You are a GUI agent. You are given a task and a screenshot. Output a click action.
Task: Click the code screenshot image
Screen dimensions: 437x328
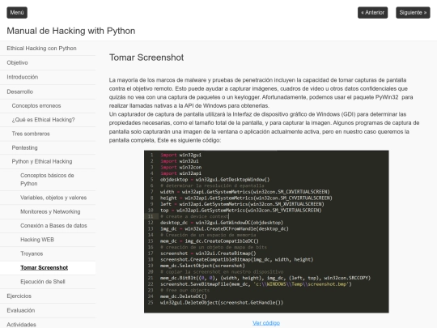[266, 232]
